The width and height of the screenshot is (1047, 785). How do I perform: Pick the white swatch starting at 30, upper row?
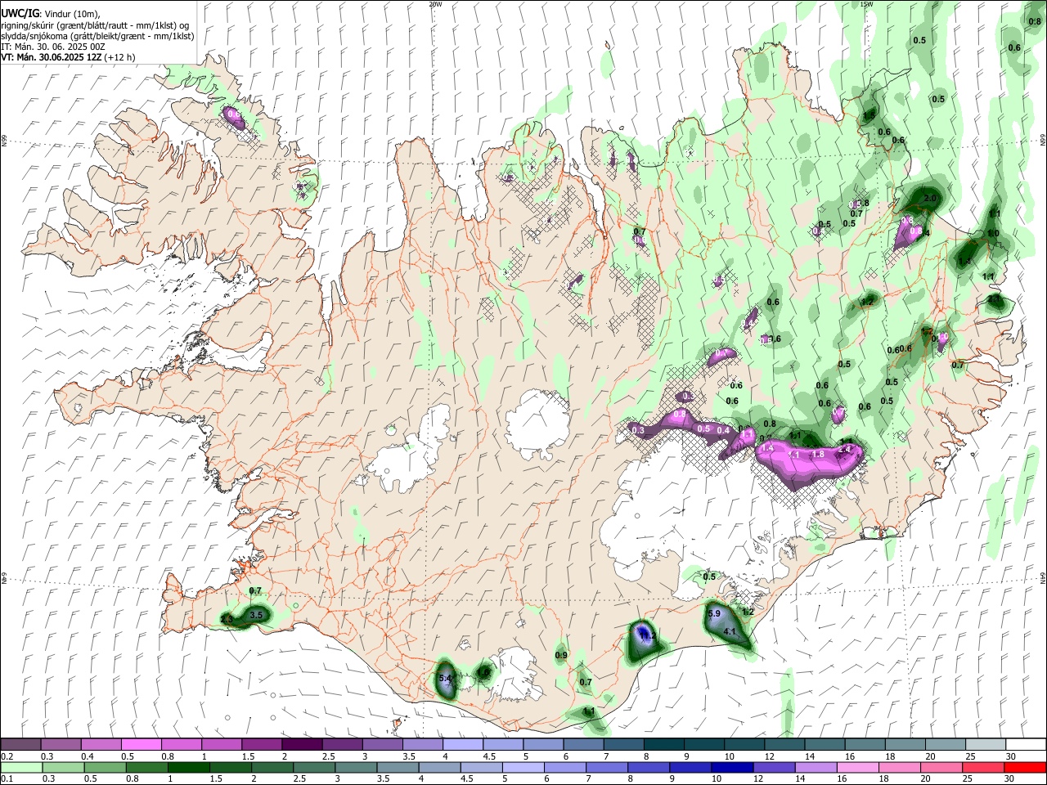[x=1027, y=745]
